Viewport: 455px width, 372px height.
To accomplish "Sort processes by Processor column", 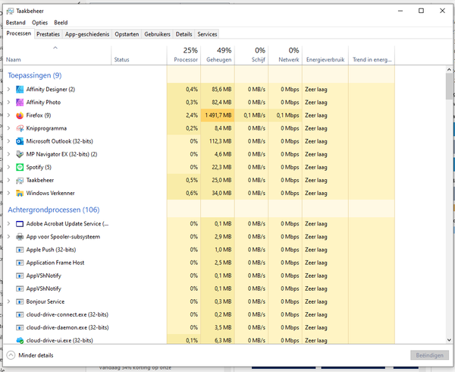I will pos(184,55).
